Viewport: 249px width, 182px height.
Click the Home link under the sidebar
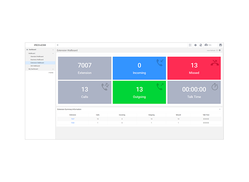[51, 73]
